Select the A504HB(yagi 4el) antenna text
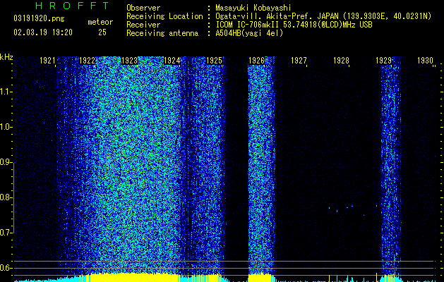 249,33
